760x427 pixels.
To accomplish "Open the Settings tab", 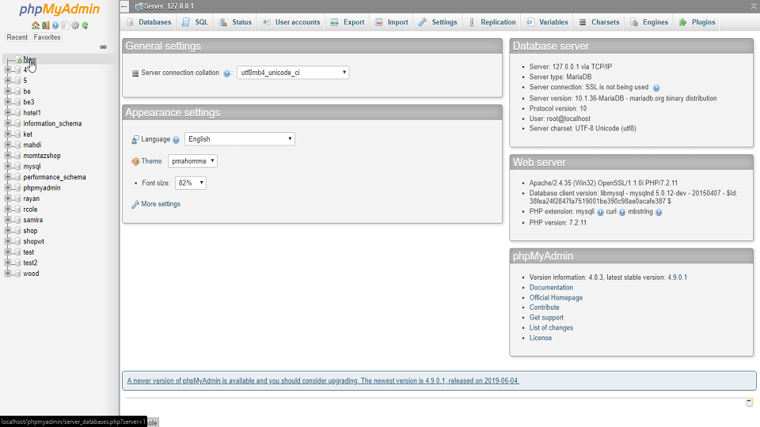I will point(438,22).
